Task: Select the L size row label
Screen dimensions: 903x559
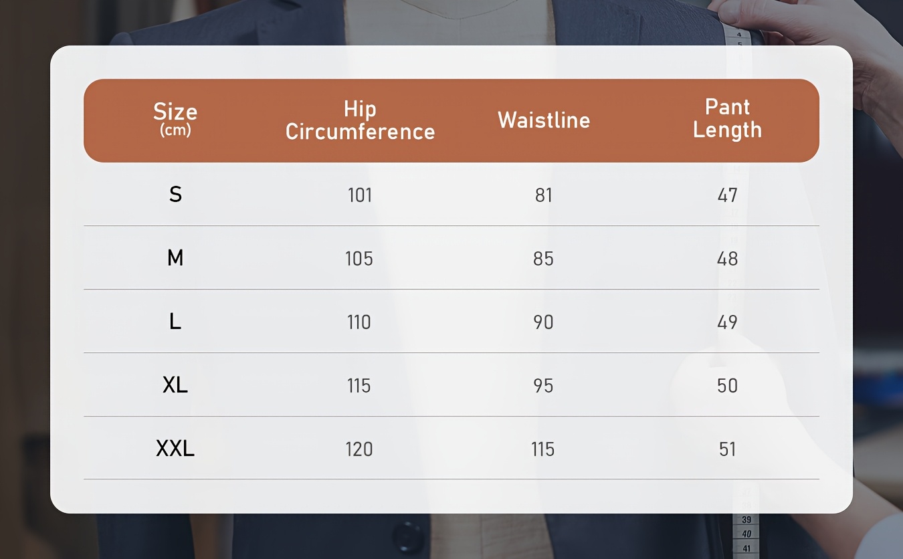Action: [175, 322]
